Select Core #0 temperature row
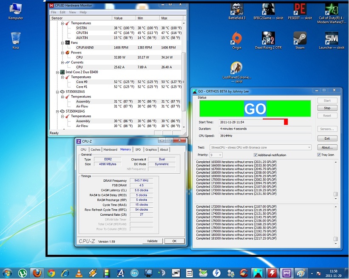349x279 pixels. point(116,82)
